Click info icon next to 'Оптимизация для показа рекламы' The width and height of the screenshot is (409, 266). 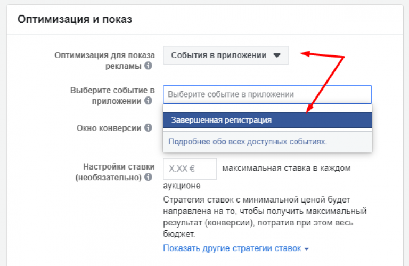point(149,66)
